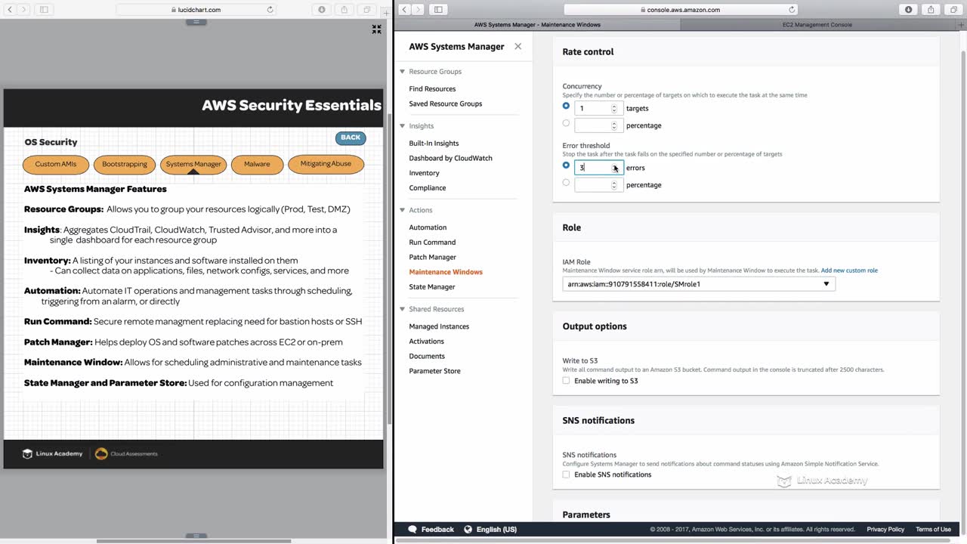This screenshot has height=544, width=967.
Task: Open the Mitigating Abuse tab in Lucidchart
Action: pos(326,164)
